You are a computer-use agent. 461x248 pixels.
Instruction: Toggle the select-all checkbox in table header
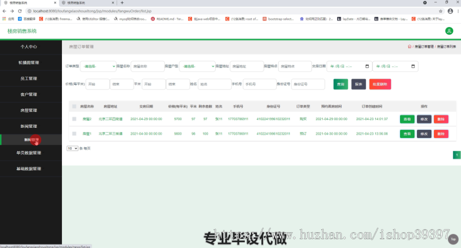pyautogui.click(x=74, y=106)
